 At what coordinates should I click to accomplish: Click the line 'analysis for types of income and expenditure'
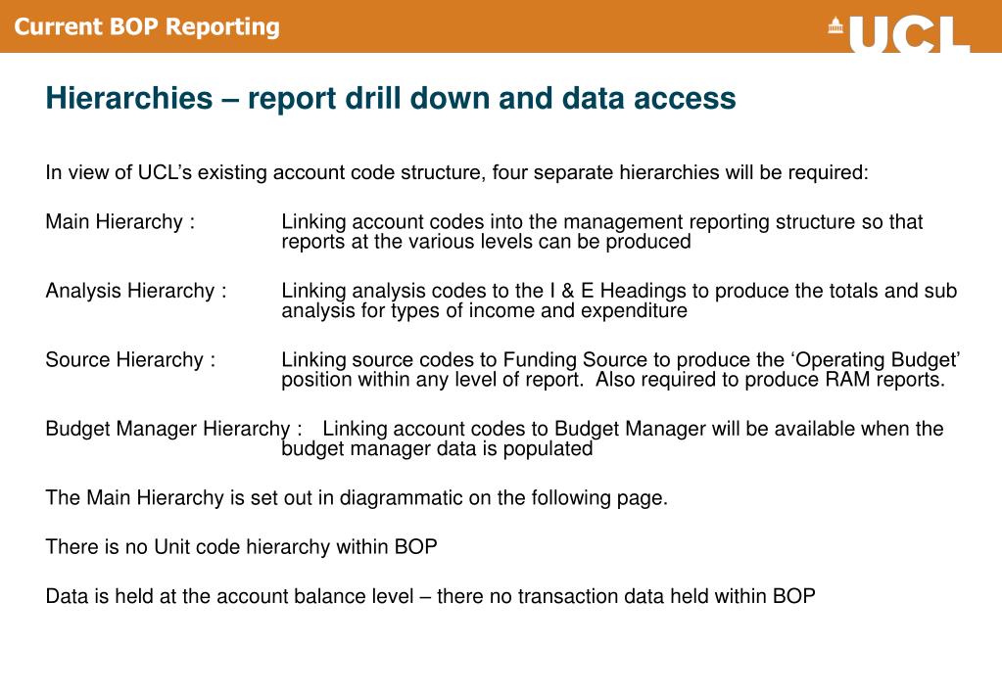tap(485, 310)
